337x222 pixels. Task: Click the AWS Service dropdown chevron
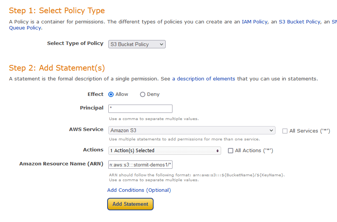click(271, 130)
